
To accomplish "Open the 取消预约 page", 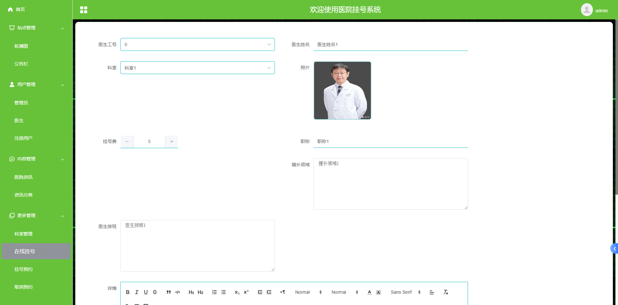I will (23, 287).
